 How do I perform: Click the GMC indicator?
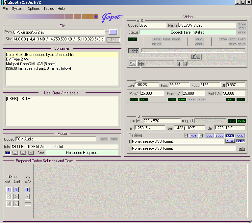(x=199, y=39)
